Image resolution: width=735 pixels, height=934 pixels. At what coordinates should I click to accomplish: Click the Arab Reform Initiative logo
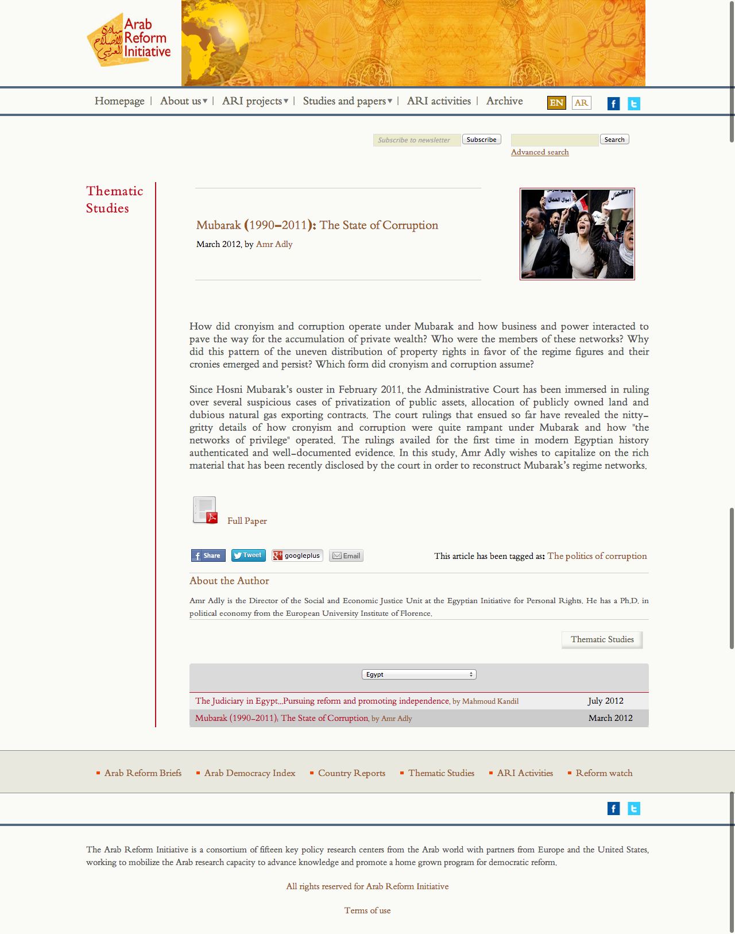coord(129,40)
